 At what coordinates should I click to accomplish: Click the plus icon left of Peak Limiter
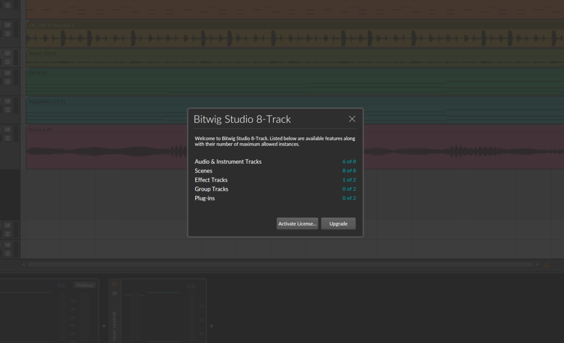(x=104, y=326)
